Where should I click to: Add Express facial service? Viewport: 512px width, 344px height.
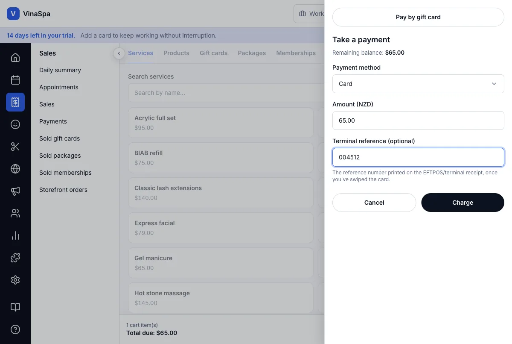[x=221, y=228]
